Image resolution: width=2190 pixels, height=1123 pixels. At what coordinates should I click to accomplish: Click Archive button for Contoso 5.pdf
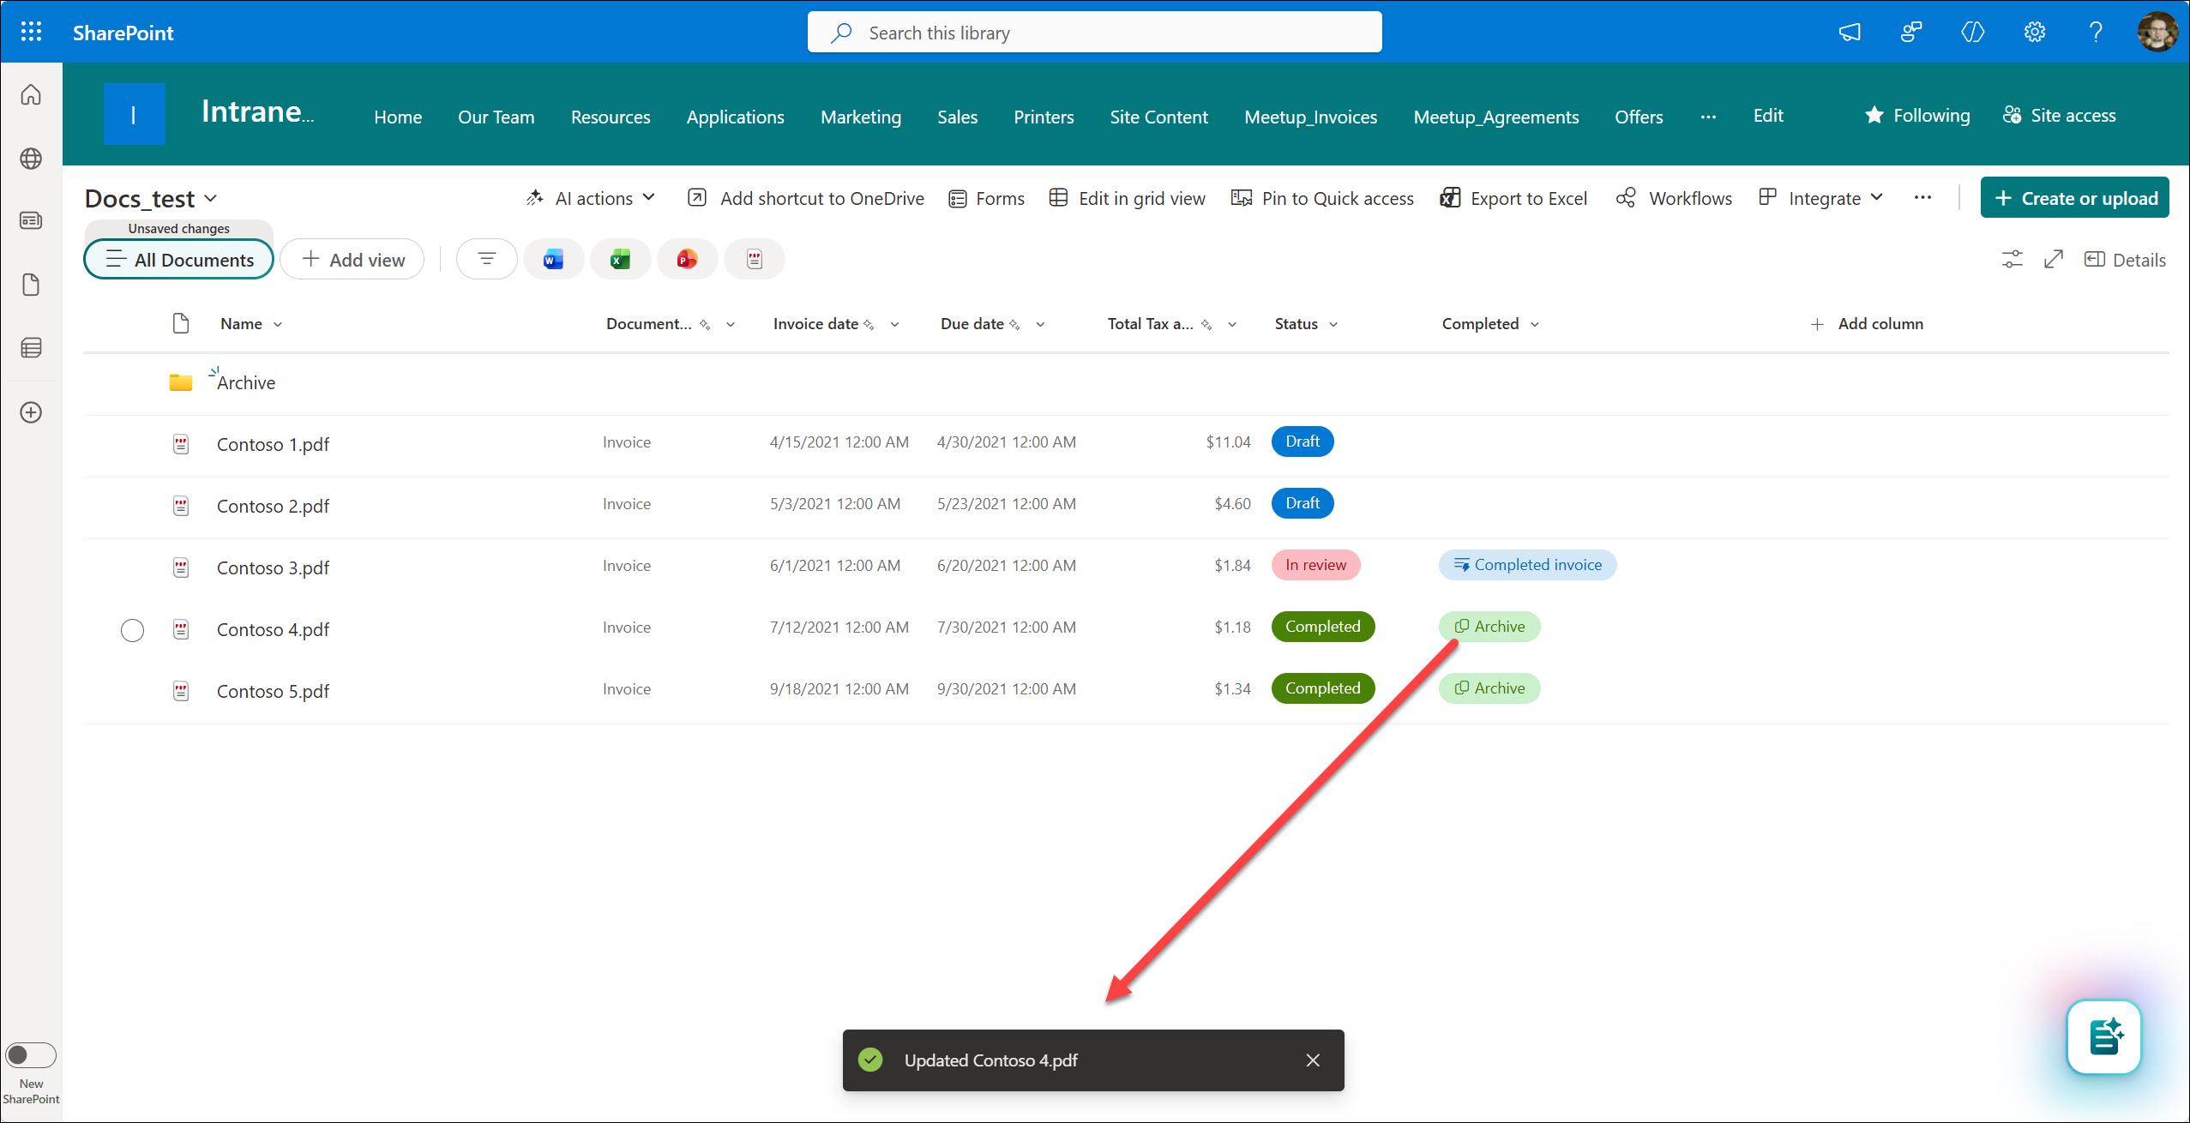1489,688
